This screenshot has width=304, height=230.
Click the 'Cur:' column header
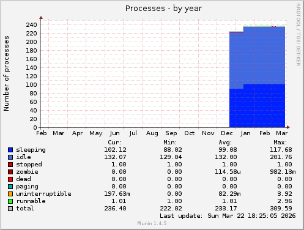coord(114,143)
